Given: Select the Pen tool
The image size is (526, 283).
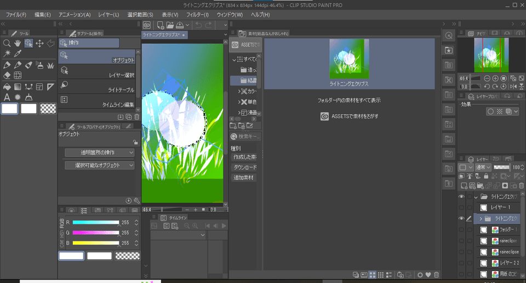Looking at the screenshot, I should point(7,65).
